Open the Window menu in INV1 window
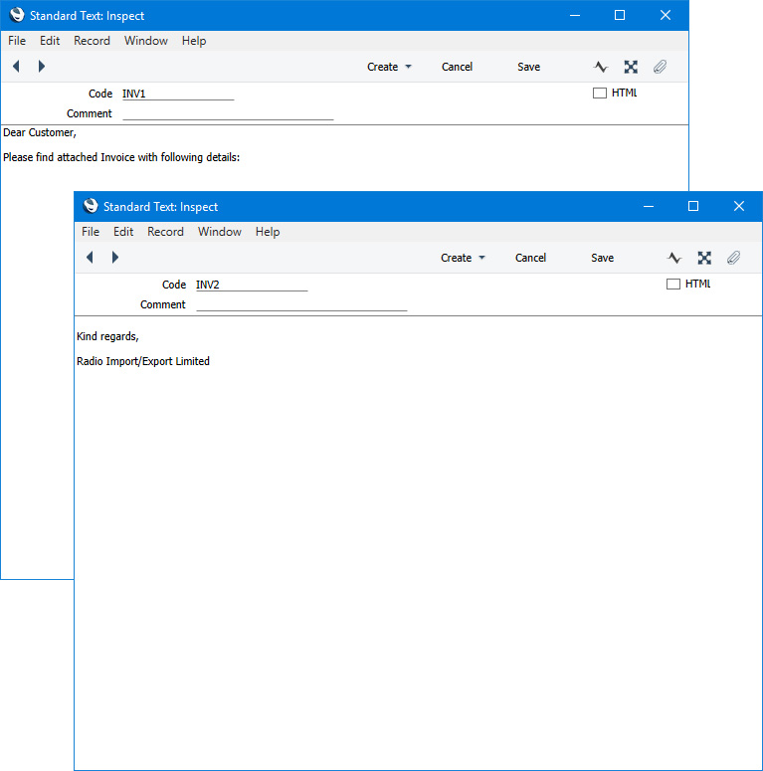 [x=145, y=41]
